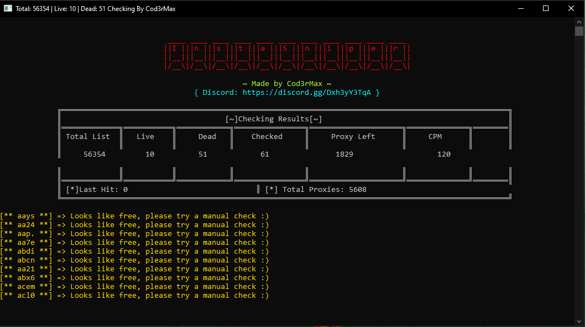585x327 pixels.
Task: Click the vertical scrollbar thumb
Action: (x=579, y=31)
